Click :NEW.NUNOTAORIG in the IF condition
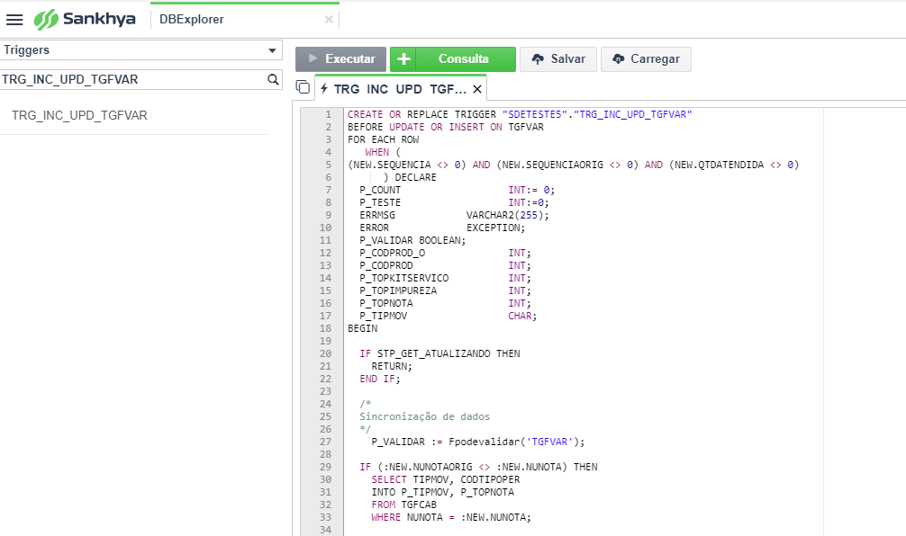This screenshot has height=536, width=906. [x=428, y=468]
